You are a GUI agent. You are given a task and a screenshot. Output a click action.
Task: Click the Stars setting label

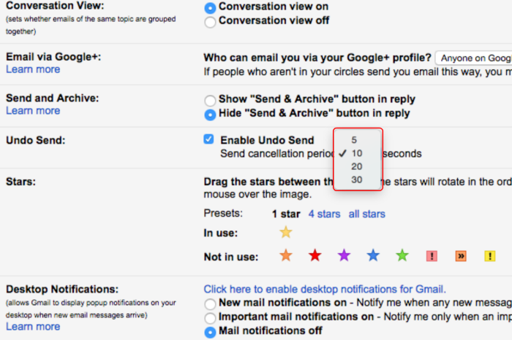click(x=21, y=182)
